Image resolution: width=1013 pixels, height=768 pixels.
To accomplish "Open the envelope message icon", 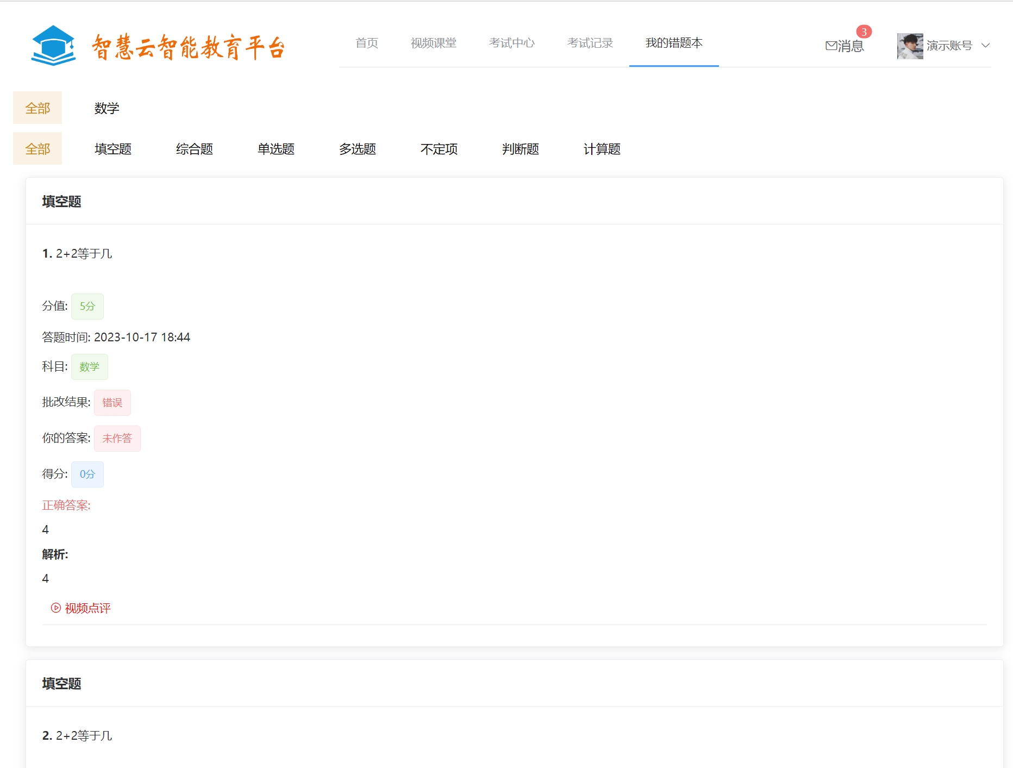I will coord(831,46).
